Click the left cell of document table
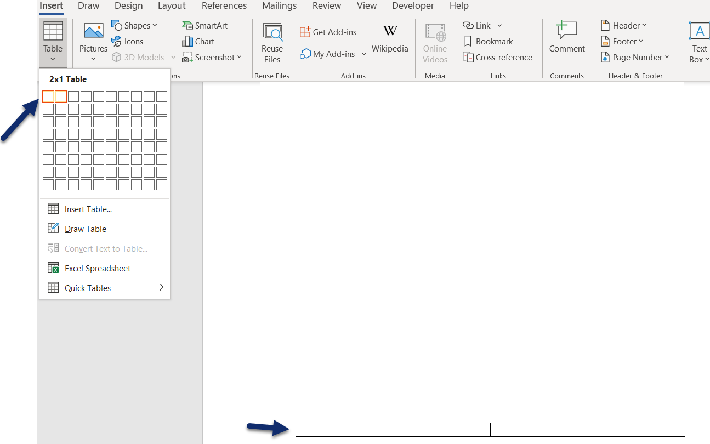This screenshot has height=444, width=710. 393,430
